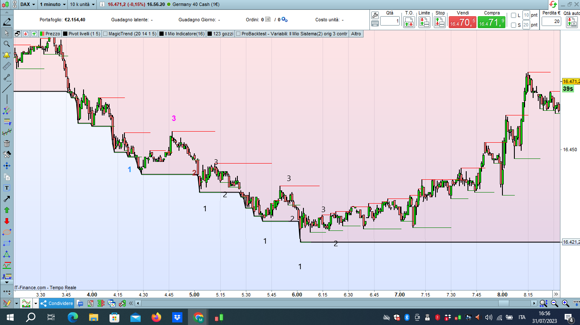Open the Mail app from the taskbar
Viewport: 580px width, 325px height.
click(136, 317)
